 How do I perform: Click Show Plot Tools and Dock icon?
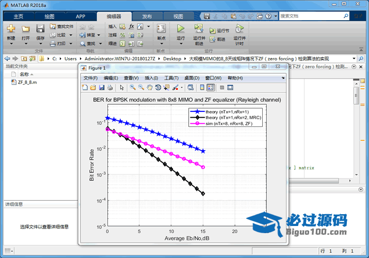pos(230,88)
